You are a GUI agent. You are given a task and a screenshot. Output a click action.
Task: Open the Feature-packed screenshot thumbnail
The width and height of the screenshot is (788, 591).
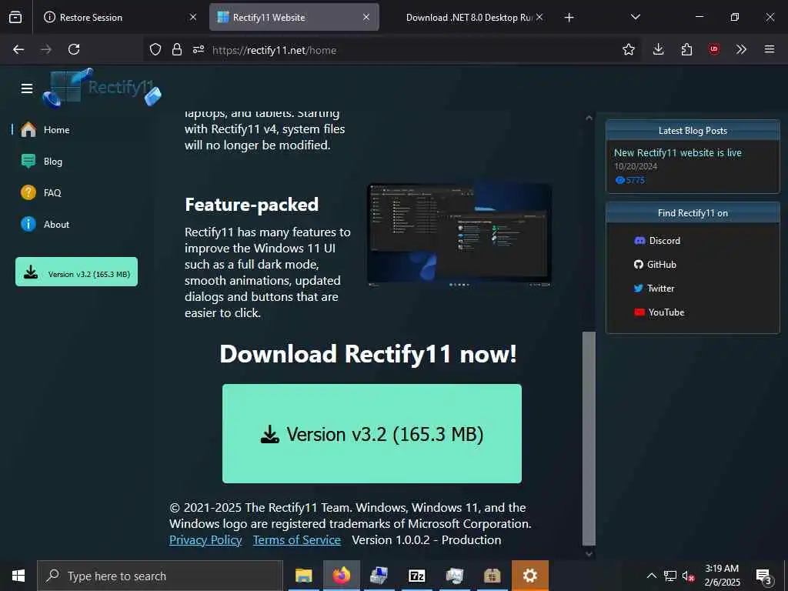click(x=459, y=235)
